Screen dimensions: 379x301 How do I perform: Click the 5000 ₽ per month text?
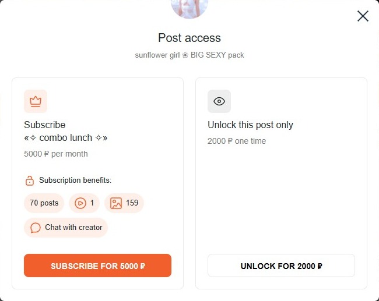(x=56, y=154)
